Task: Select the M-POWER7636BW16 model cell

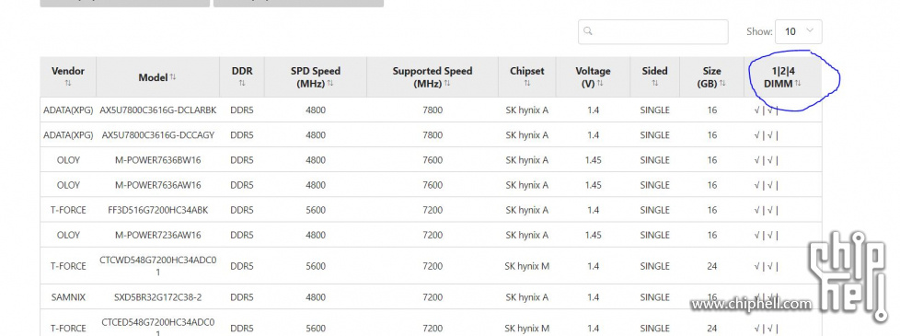Action: click(158, 160)
